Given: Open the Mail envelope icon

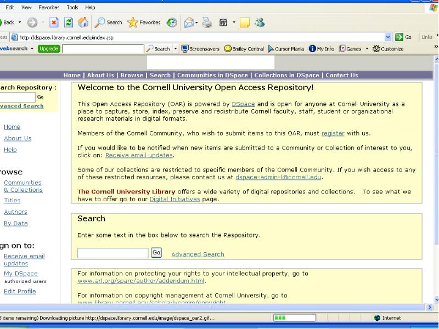Looking at the screenshot, I should [189, 22].
